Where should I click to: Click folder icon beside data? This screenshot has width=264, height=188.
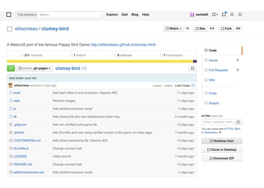[x=11, y=101]
